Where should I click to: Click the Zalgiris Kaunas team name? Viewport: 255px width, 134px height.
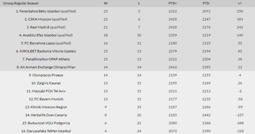click(49, 83)
